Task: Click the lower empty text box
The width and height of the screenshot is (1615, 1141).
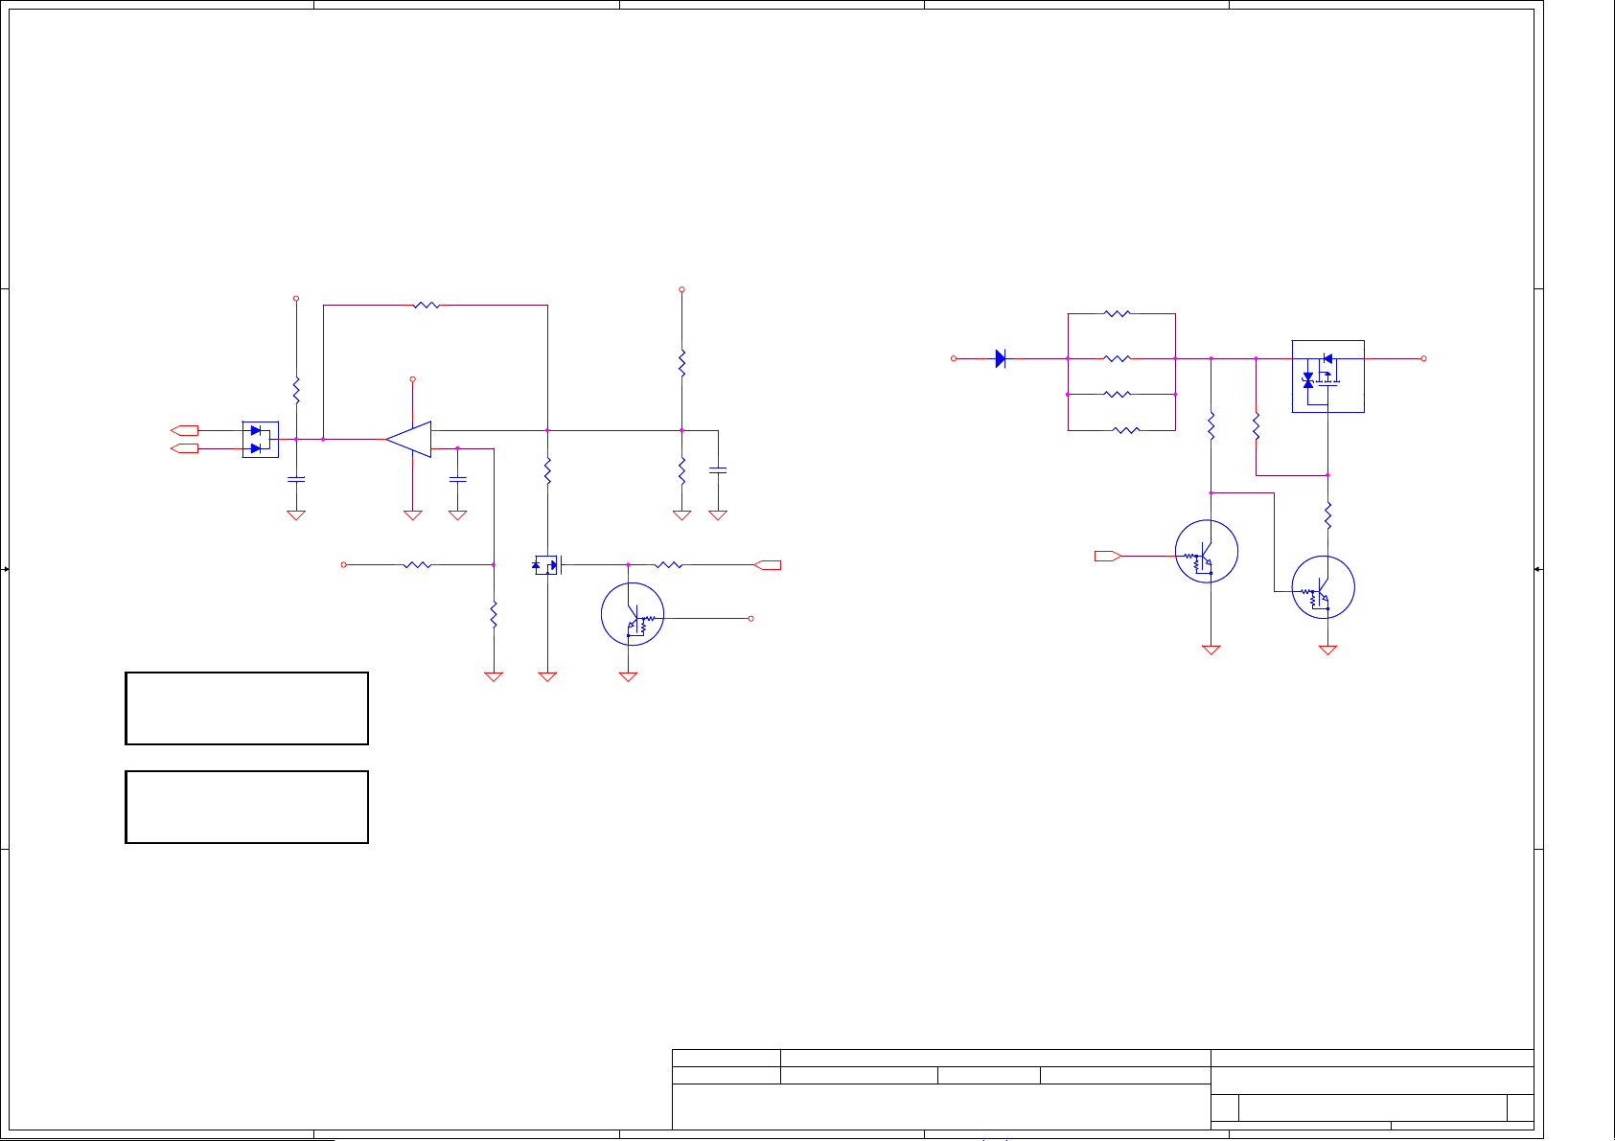Action: 247,807
